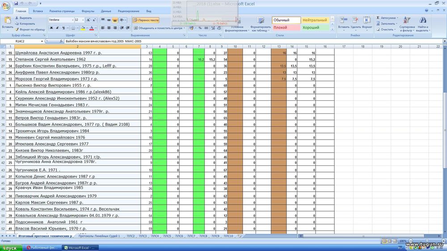This screenshot has width=447, height=251.
Task: Open Автосумма sigma function
Action: click(x=387, y=18)
